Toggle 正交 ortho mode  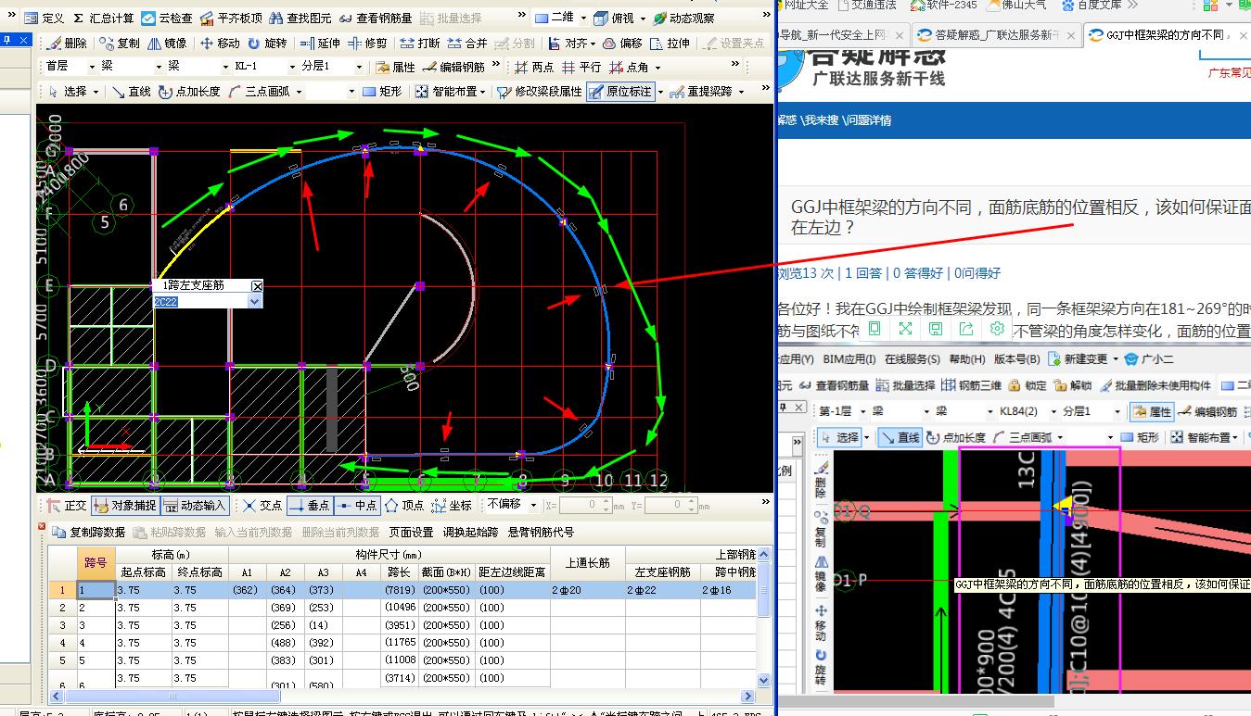68,506
